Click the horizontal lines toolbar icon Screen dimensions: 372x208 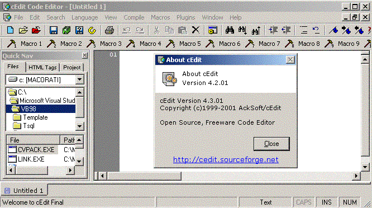303,30
